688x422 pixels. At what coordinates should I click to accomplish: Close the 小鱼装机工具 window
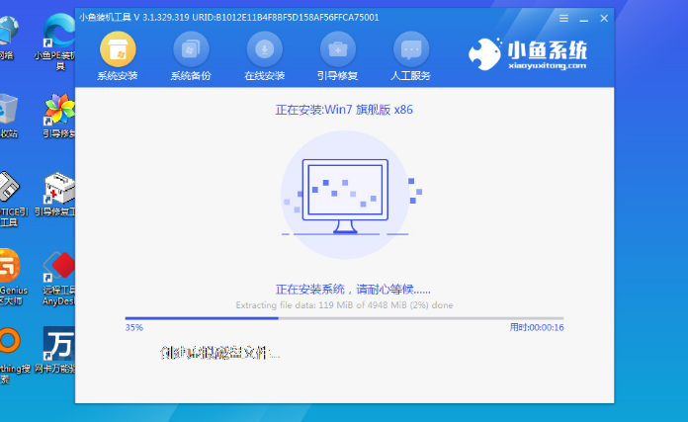[x=602, y=16]
